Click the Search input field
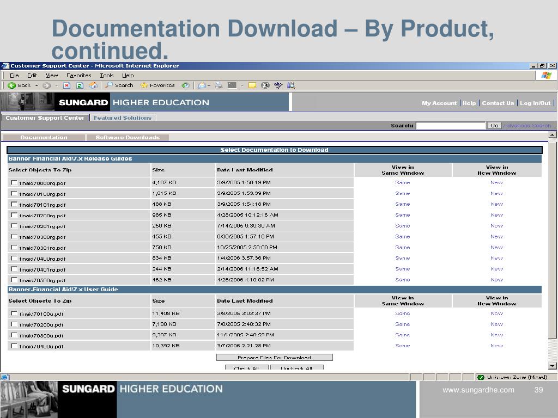The image size is (558, 418). (x=451, y=126)
